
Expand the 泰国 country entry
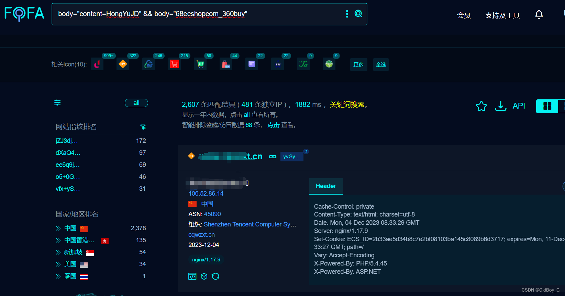[x=58, y=276]
